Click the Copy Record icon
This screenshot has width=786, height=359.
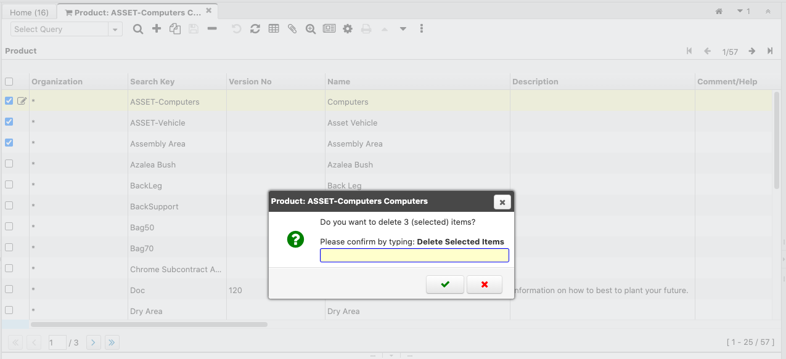(x=175, y=29)
